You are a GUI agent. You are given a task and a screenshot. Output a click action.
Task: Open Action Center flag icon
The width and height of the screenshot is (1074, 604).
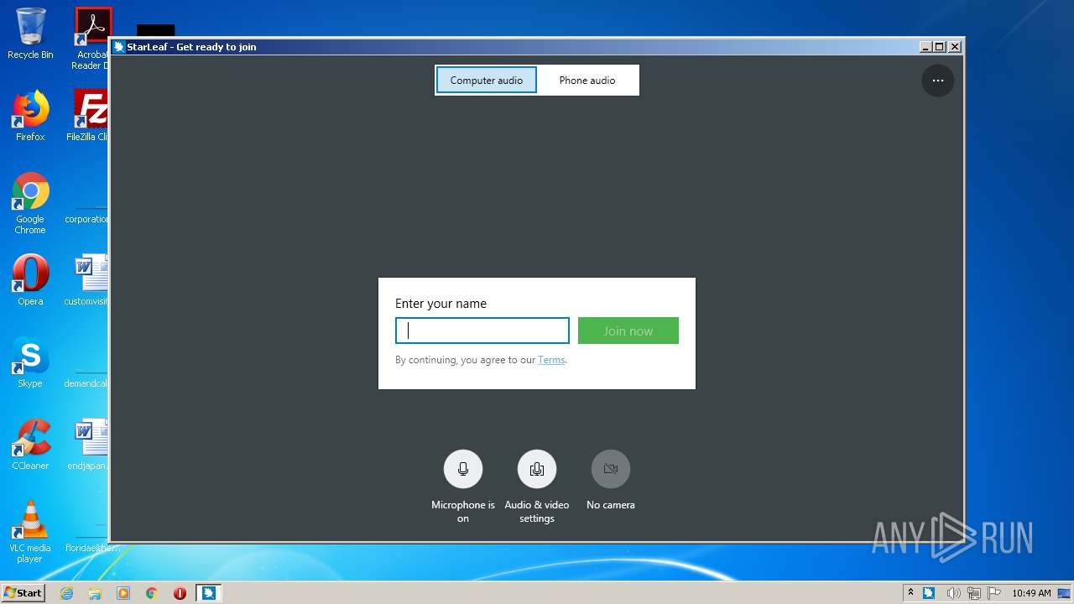(x=994, y=593)
